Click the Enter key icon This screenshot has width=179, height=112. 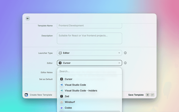[152, 95]
